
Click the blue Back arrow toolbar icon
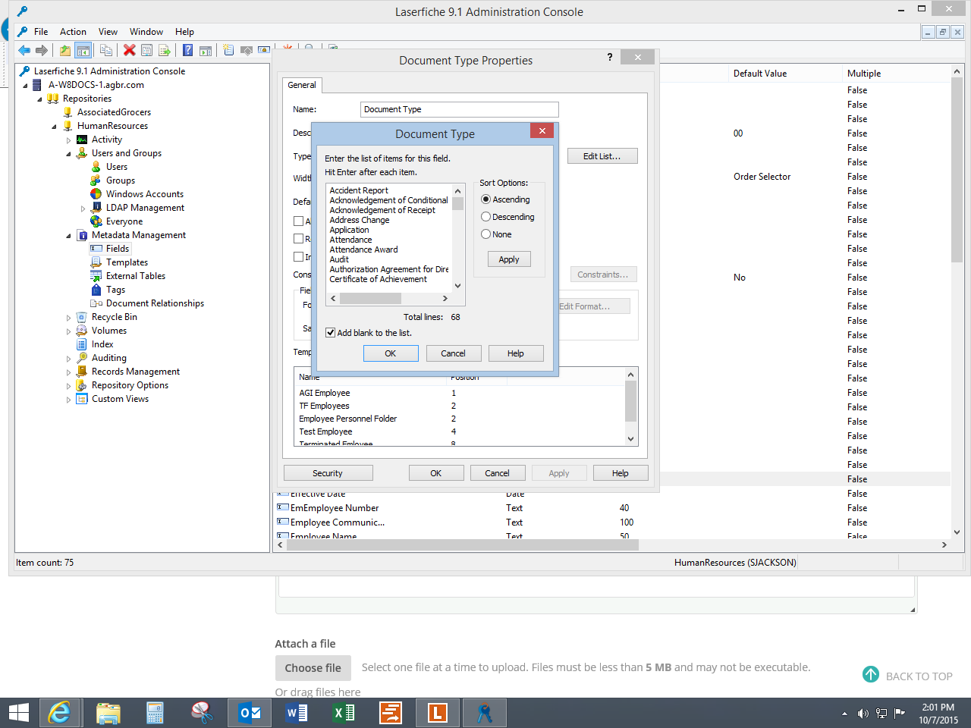(x=24, y=51)
